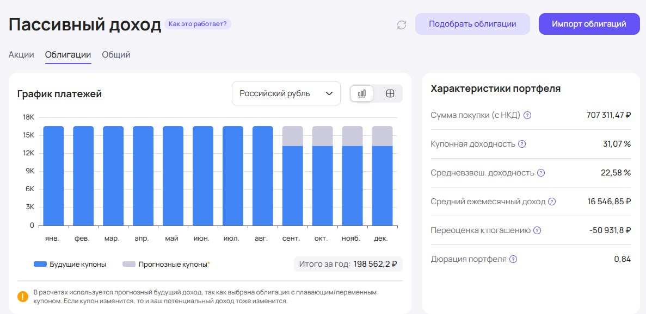Image resolution: width=646 pixels, height=314 pixels.
Task: Open the Общий tab
Action: click(x=116, y=54)
